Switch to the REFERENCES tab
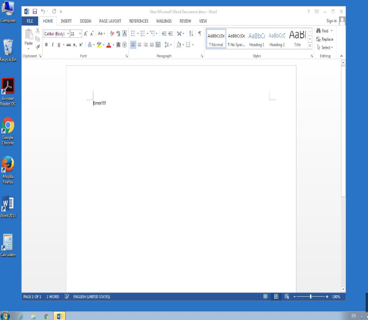The height and width of the screenshot is (320, 368). pos(139,21)
